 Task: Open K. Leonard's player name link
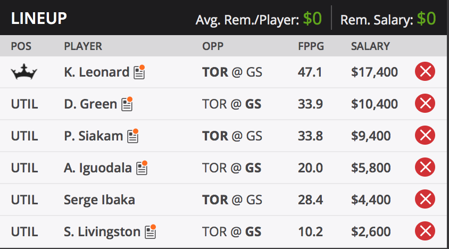pos(96,72)
